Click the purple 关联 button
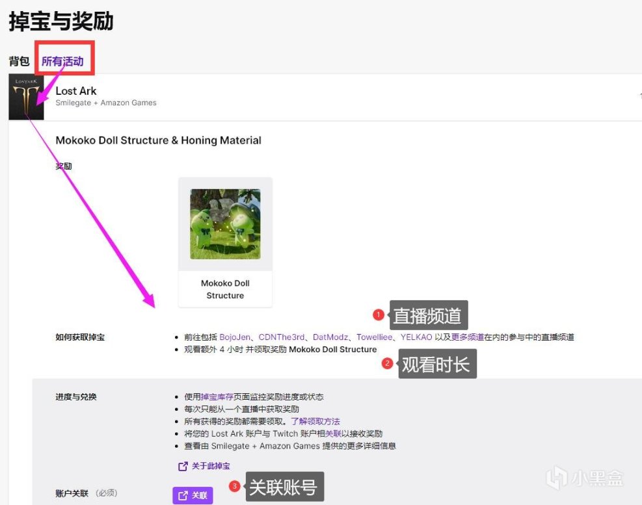 pos(193,495)
